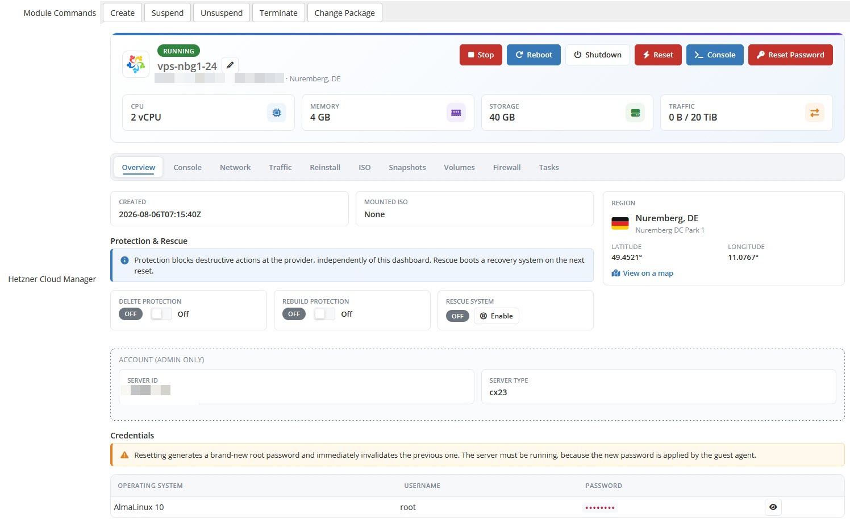Select the Overview tab

[139, 167]
